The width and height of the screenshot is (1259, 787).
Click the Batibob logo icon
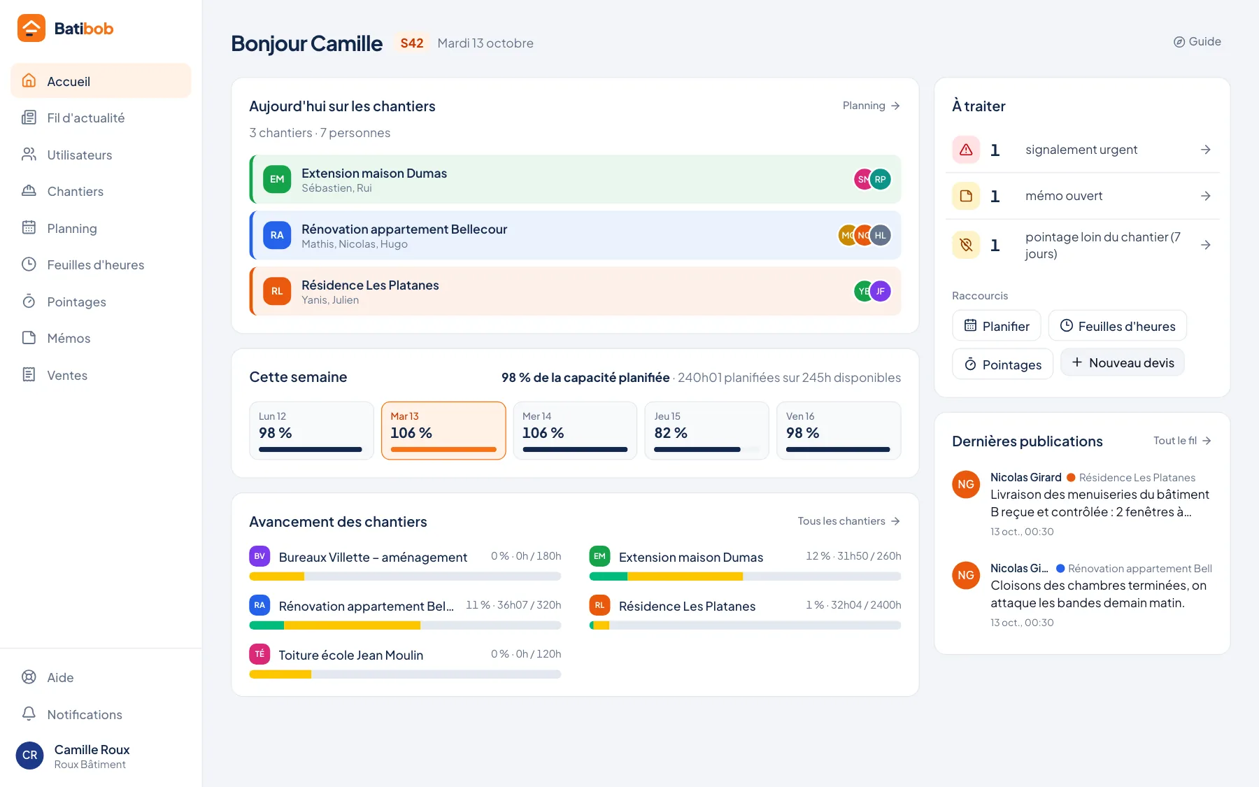[x=31, y=28]
